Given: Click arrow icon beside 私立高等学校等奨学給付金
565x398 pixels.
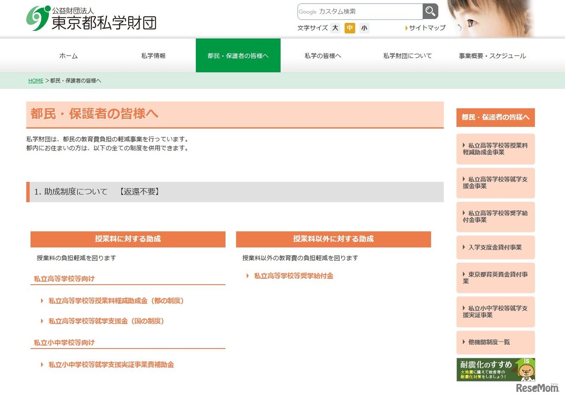Looking at the screenshot, I should [x=248, y=276].
